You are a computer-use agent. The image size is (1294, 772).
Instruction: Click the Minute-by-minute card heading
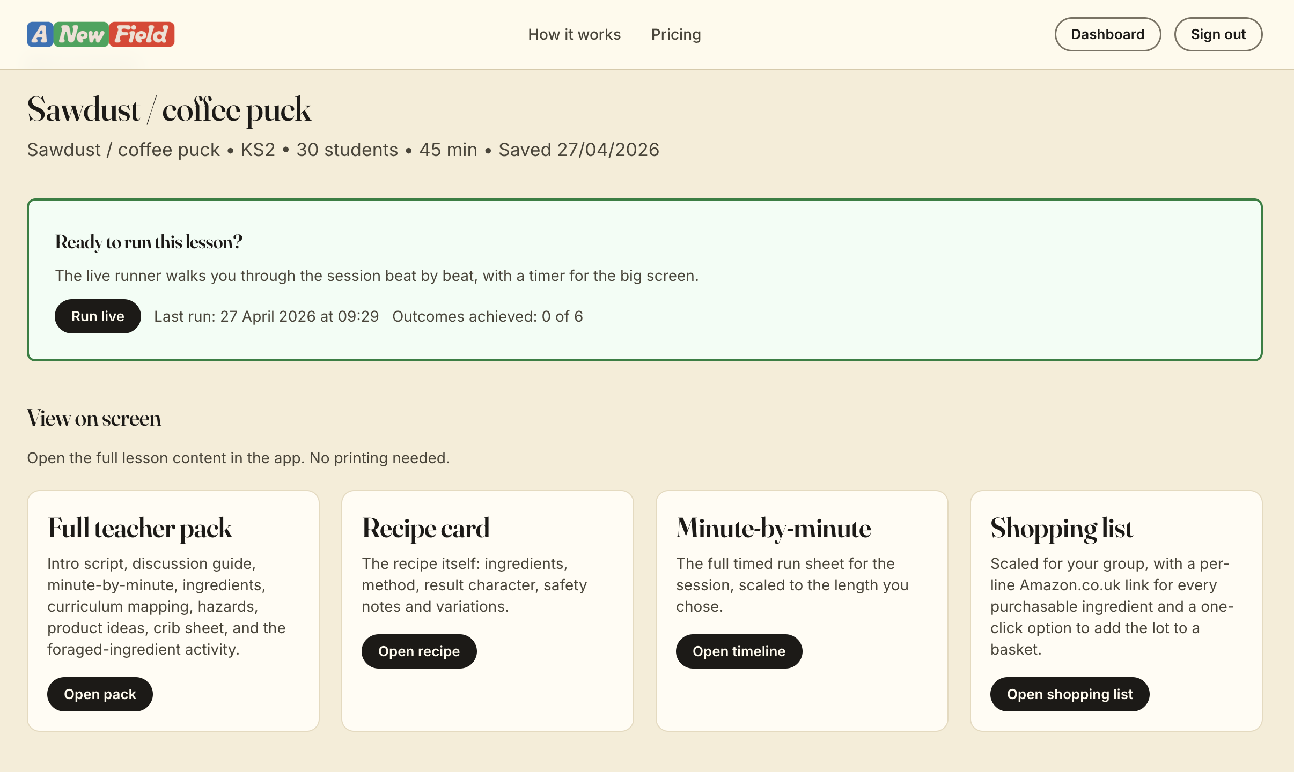773,528
